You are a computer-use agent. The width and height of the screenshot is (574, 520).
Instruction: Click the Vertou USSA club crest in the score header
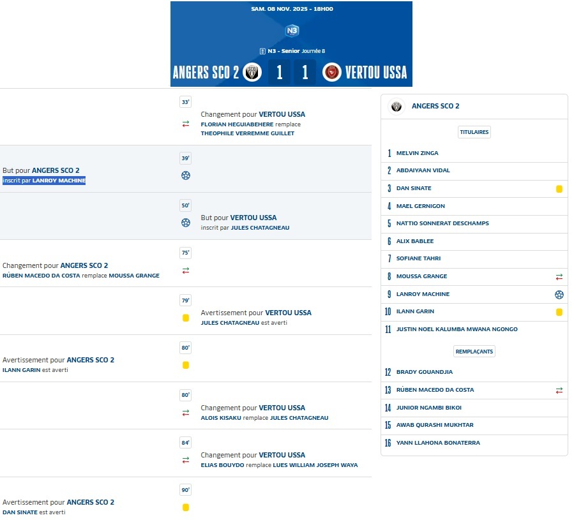331,72
